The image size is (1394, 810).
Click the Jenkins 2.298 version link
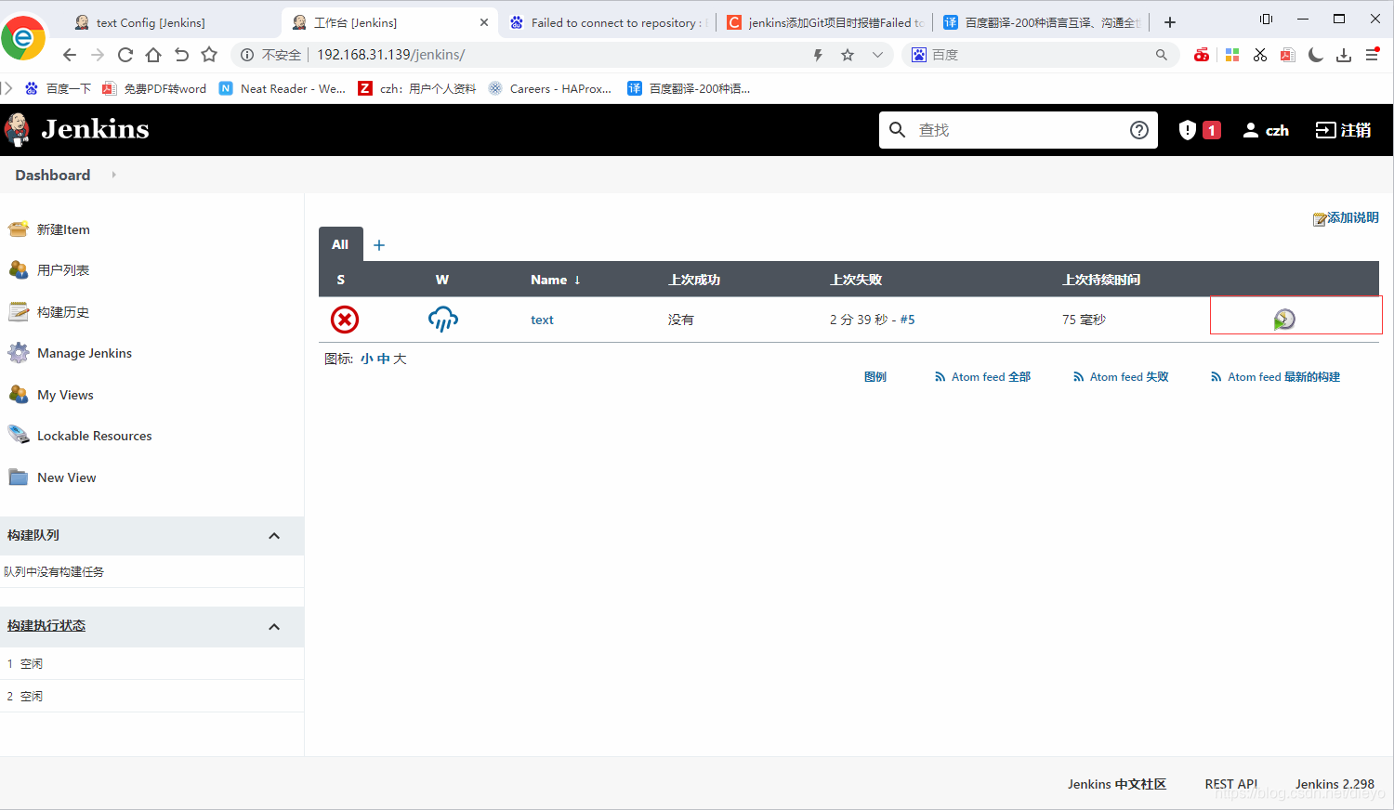click(x=1335, y=784)
